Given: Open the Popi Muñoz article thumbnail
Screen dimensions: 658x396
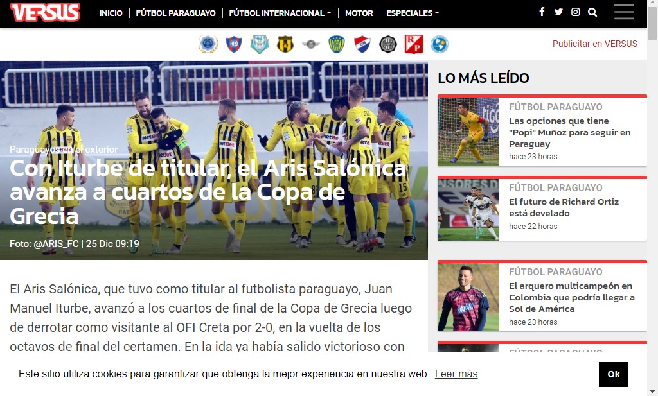Looking at the screenshot, I should click(x=468, y=132).
